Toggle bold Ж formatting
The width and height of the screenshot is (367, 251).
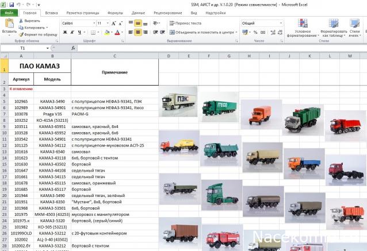click(x=65, y=32)
